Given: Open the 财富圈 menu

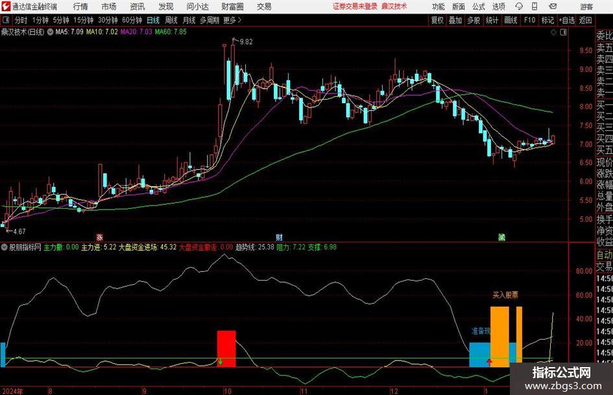Looking at the screenshot, I should click(x=232, y=6).
